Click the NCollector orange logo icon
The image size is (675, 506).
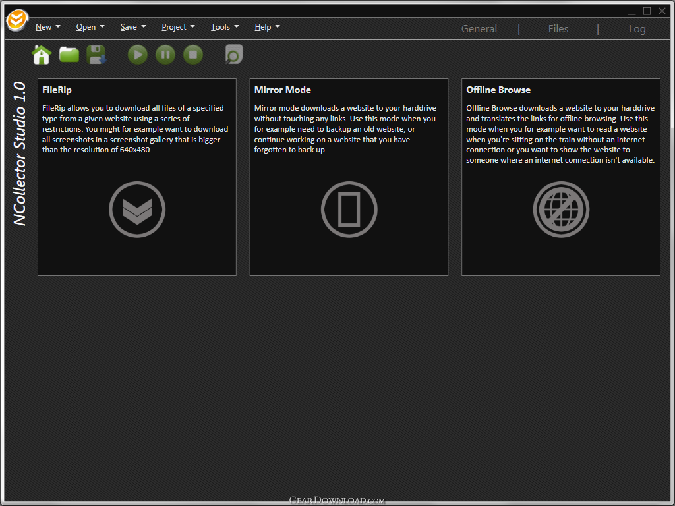pos(18,20)
